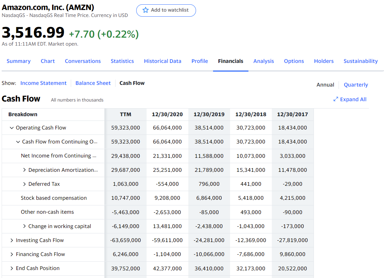The image size is (384, 278).
Task: Click the Expand All link
Action: pyautogui.click(x=353, y=99)
